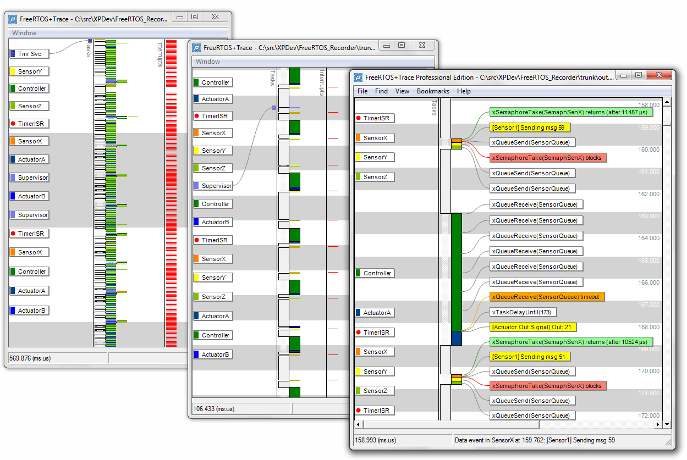The width and height of the screenshot is (687, 460).
Task: Click the '[Actuator Out Signal] Out: 21' event label
Action: 533,327
